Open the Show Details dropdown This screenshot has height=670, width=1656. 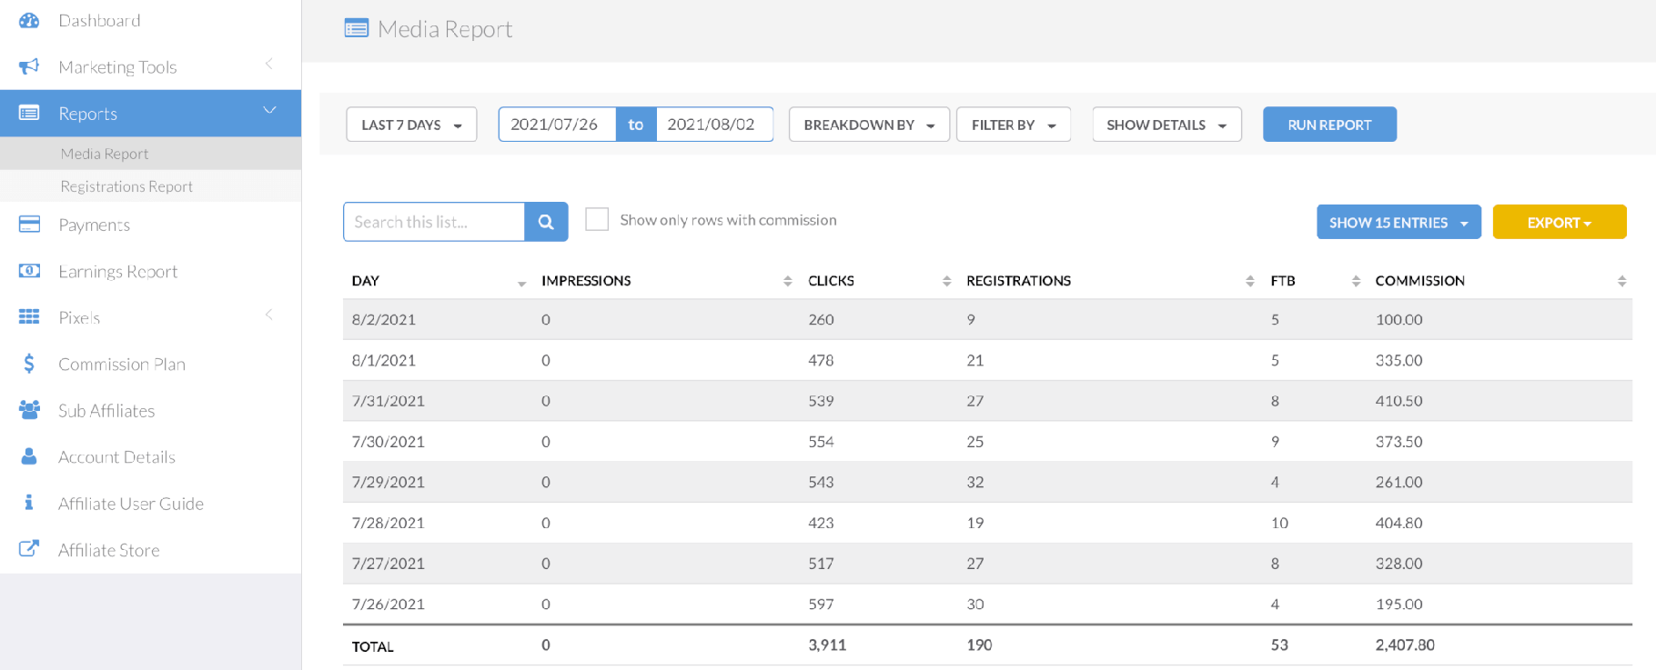point(1166,125)
